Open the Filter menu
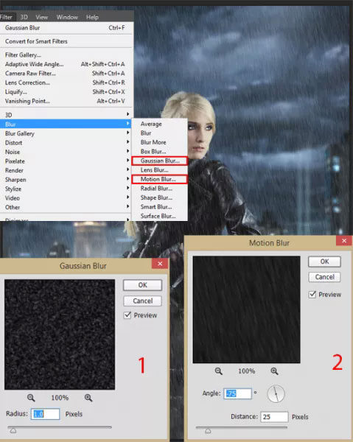353x442 pixels. (x=6, y=17)
